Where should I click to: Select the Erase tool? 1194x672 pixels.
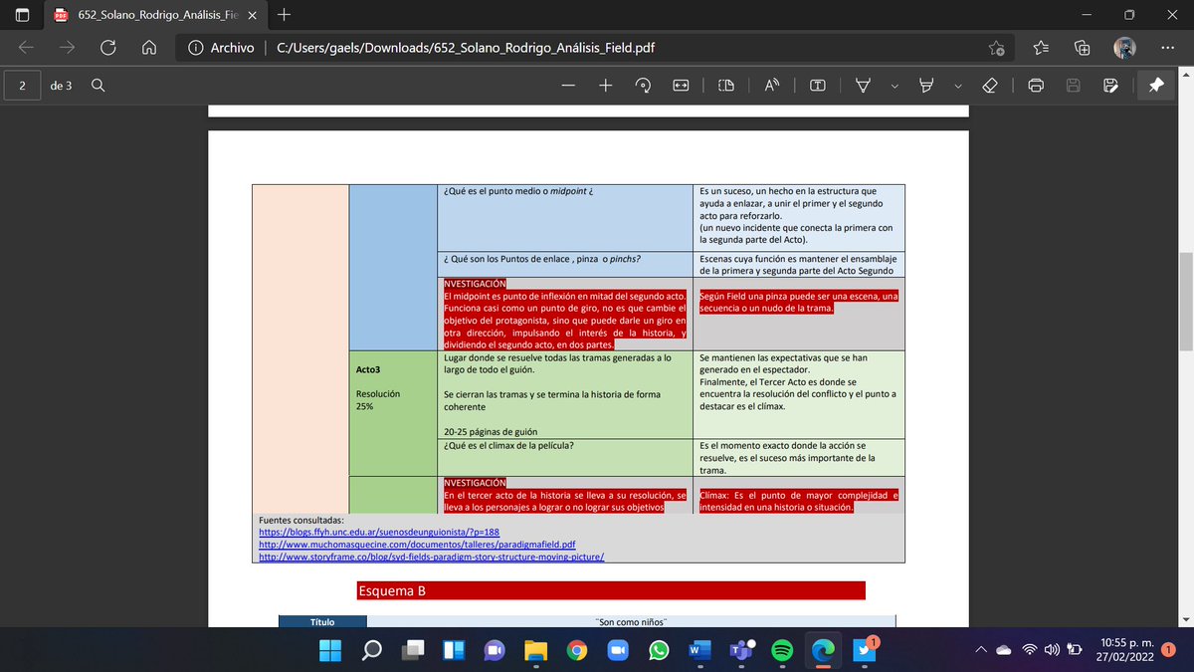coord(990,86)
